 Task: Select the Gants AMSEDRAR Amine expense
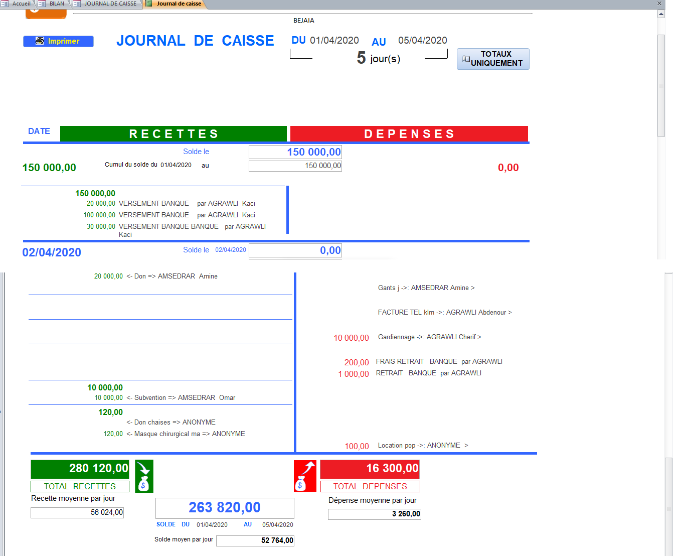pyautogui.click(x=426, y=288)
